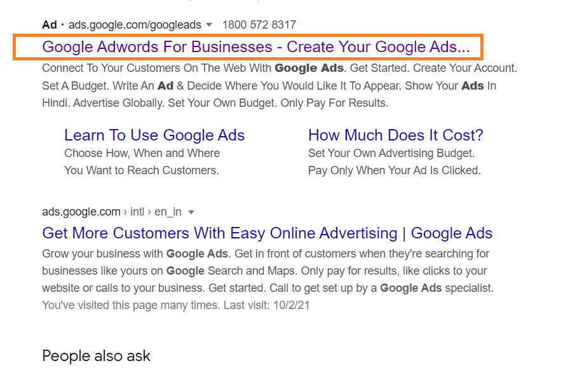Screen dimensions: 582x370
Task: Open the Learn To Use Google Ads sitelink
Action: [x=154, y=135]
